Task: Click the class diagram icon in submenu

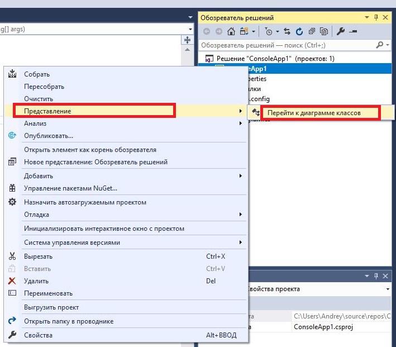Action: tap(256, 112)
